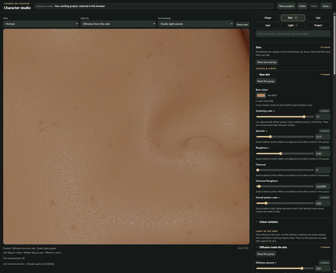Expand the Exact linear RGB disclosure
The image size is (336, 273).
(265, 101)
